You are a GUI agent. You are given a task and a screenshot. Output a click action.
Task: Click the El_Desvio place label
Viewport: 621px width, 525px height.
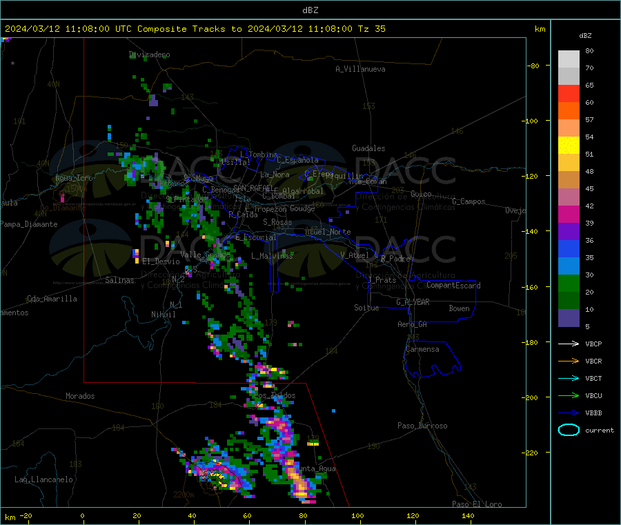(x=161, y=261)
